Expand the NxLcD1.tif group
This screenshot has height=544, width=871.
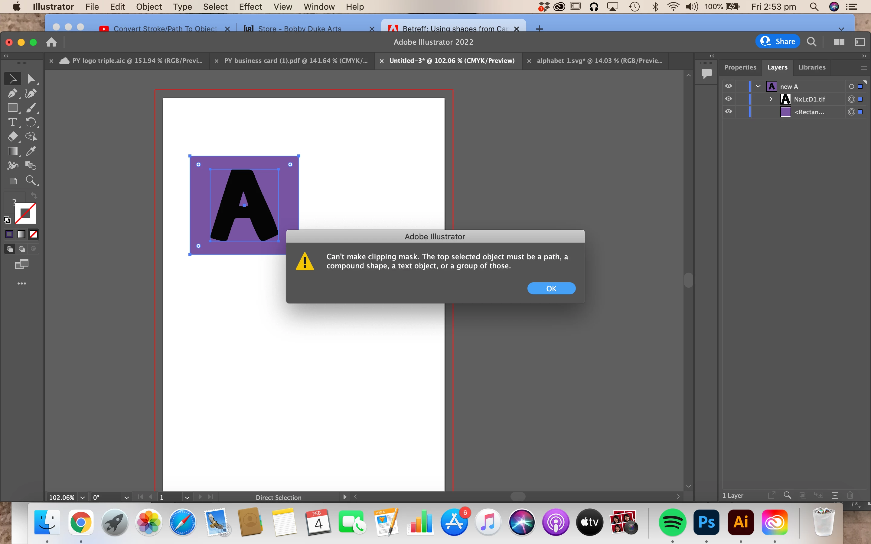click(x=771, y=99)
